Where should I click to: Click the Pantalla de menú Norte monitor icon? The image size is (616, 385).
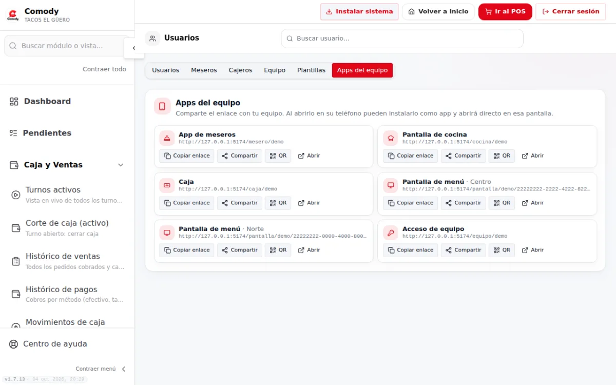(x=167, y=233)
